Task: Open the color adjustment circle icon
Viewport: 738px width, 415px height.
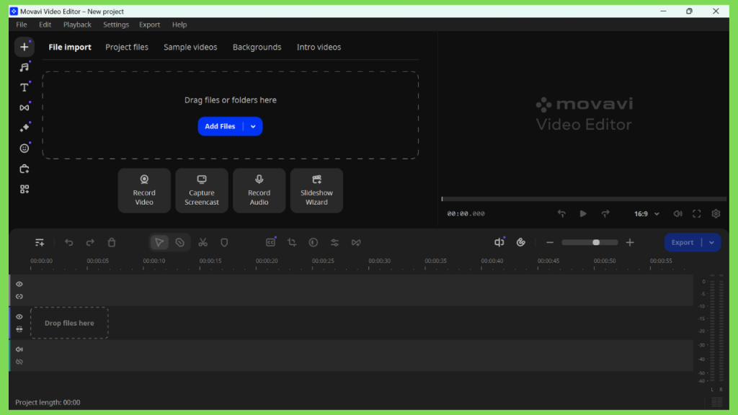Action: tap(314, 243)
